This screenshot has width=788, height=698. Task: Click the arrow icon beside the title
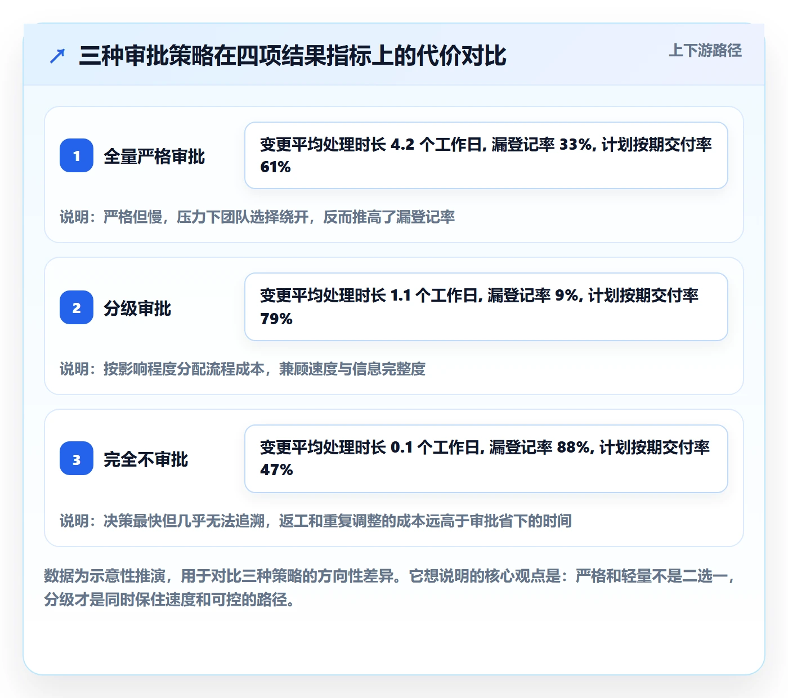click(x=57, y=56)
